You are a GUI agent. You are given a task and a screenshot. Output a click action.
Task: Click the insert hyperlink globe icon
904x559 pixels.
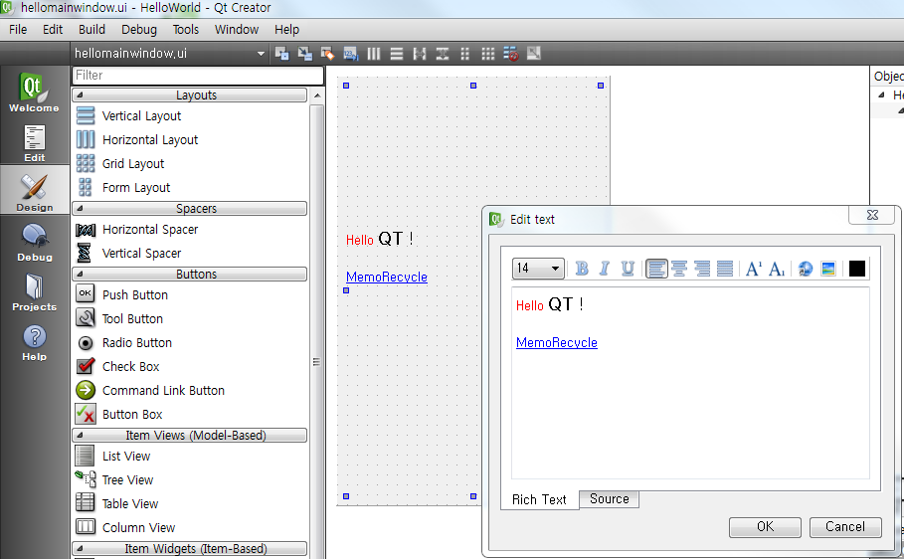tap(806, 269)
